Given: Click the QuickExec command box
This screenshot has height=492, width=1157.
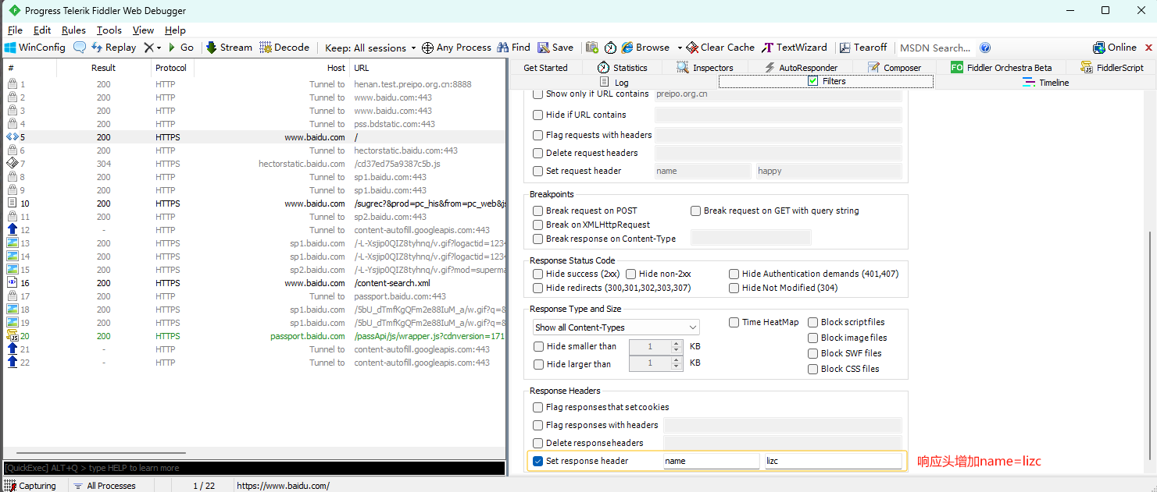Looking at the screenshot, I should (254, 468).
